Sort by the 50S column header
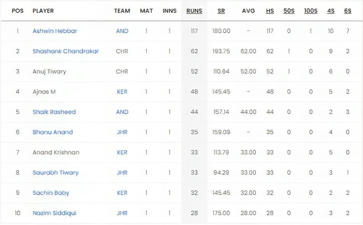The image size is (363, 225). (x=289, y=11)
